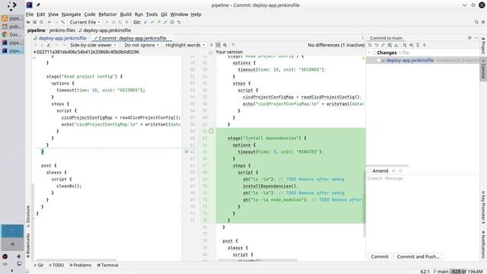This screenshot has height=274, width=487.
Task: Tick the include-chunk checkbox in diff gutter
Action: point(212,131)
